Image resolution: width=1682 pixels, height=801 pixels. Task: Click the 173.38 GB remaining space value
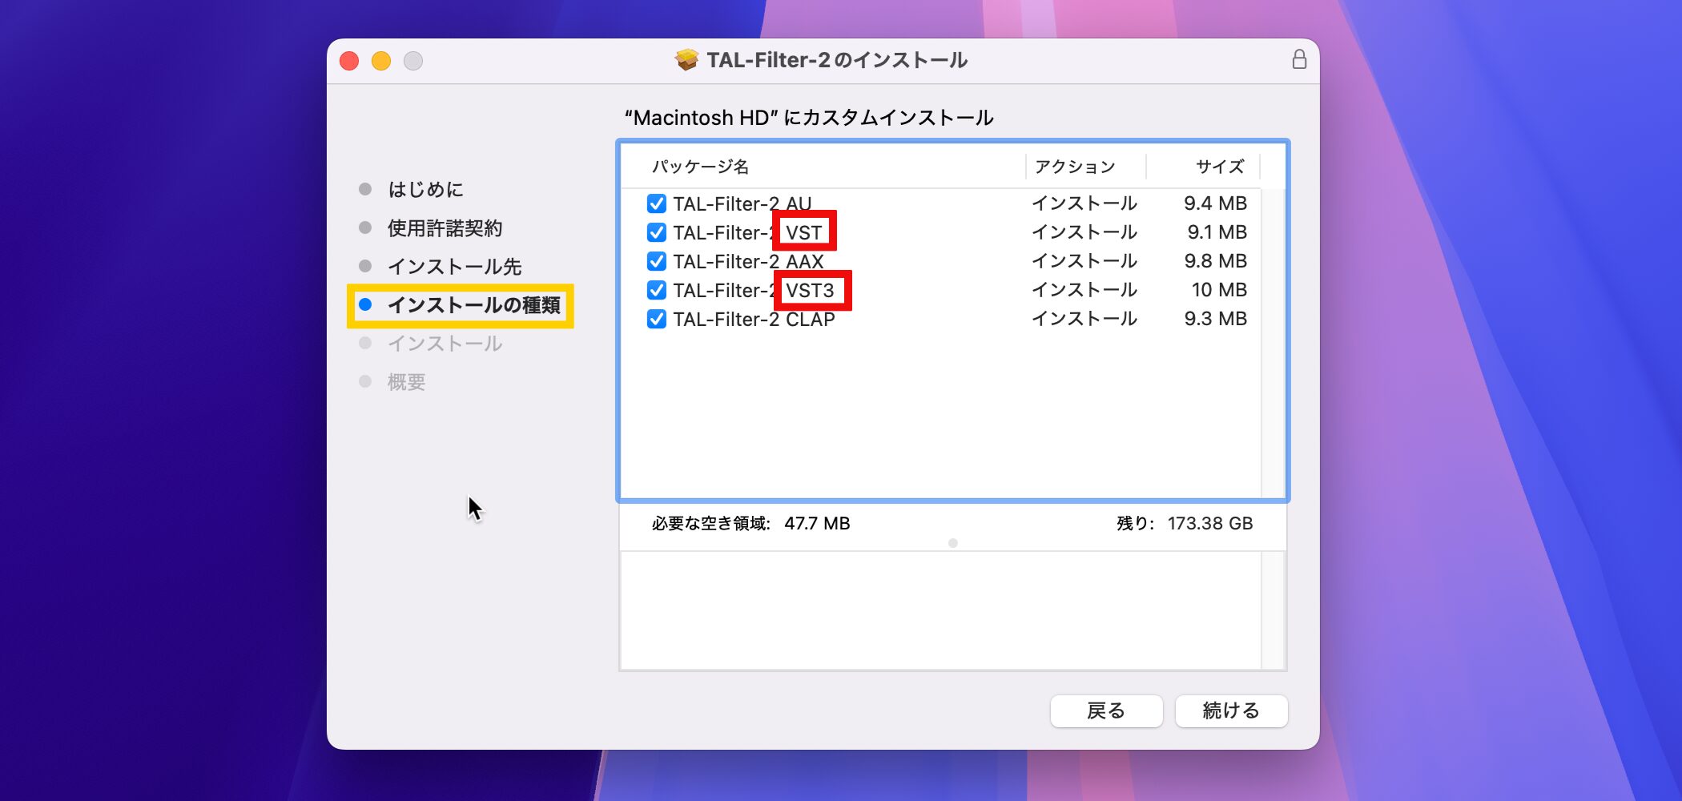(1209, 523)
